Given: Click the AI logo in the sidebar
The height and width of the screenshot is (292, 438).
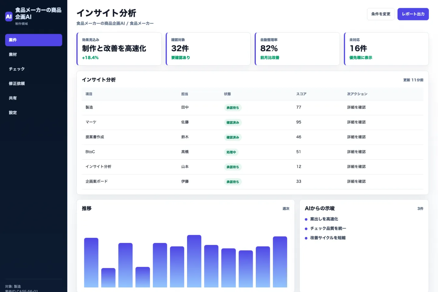Looking at the screenshot, I should (9, 16).
